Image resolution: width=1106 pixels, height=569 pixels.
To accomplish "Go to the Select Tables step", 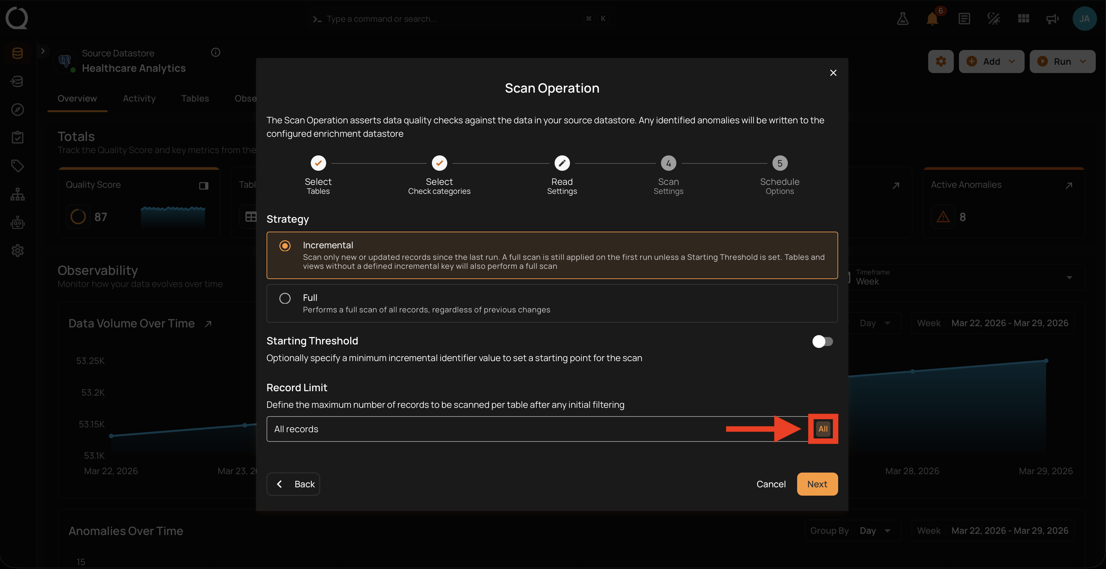I will pyautogui.click(x=318, y=175).
